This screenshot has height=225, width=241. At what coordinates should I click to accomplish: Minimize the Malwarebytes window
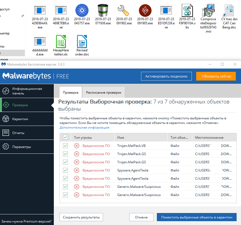[210, 64]
